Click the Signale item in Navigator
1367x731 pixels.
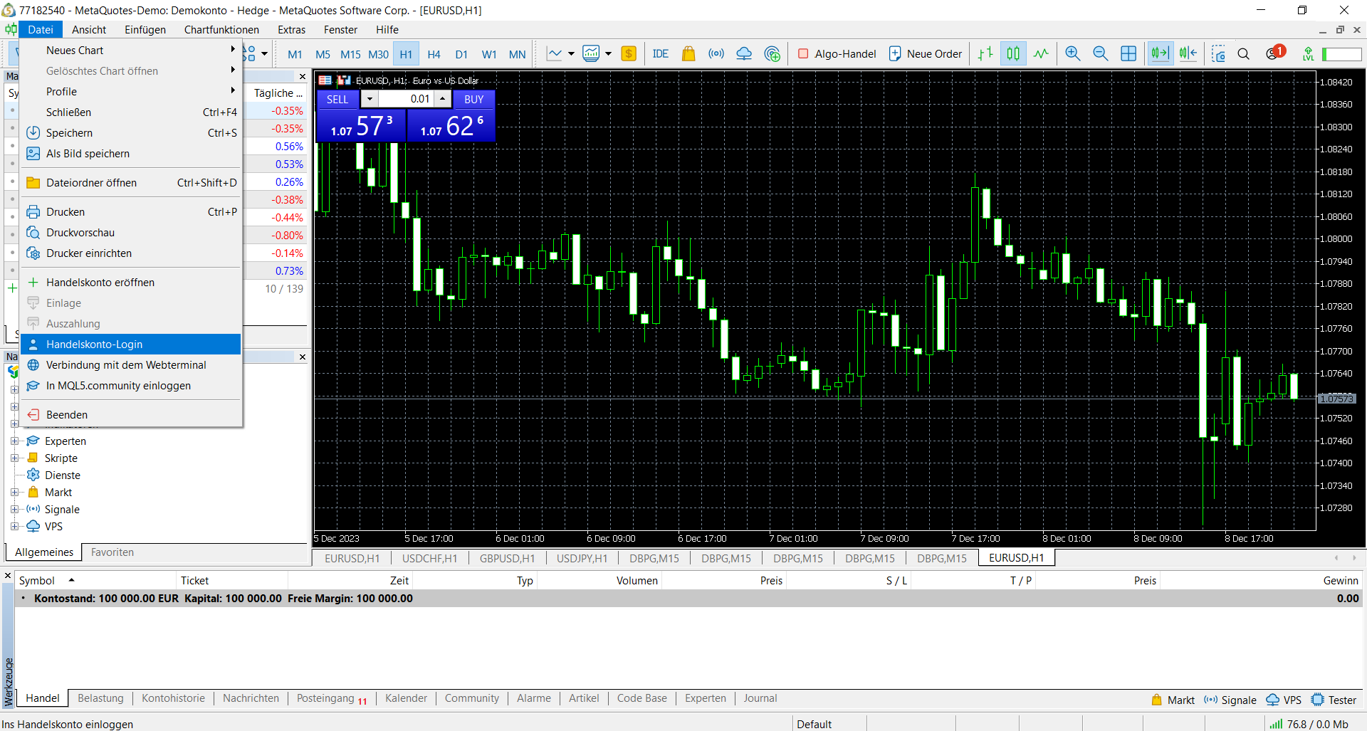62,509
